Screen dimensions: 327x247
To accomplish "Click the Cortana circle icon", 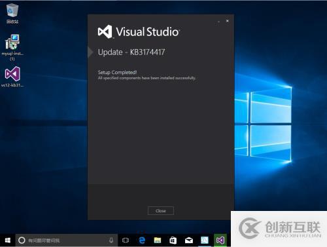I will click(22, 240).
